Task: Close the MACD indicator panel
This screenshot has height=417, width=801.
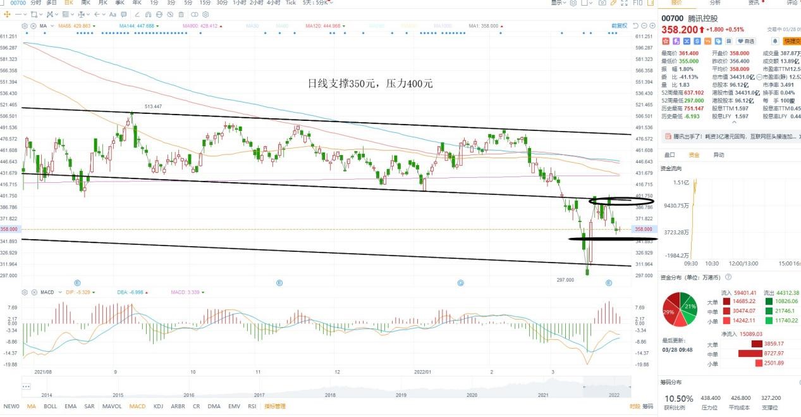Action: tap(34, 292)
